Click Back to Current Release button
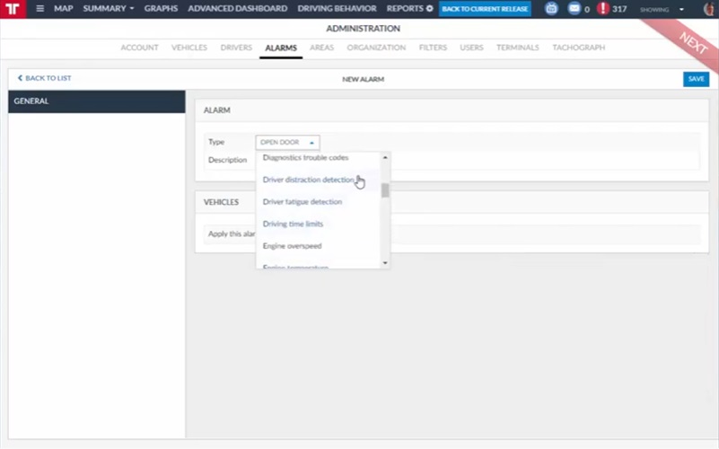The height and width of the screenshot is (449, 719). [x=485, y=9]
